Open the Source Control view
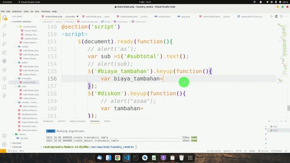290x163 pixels. (x=5, y=35)
